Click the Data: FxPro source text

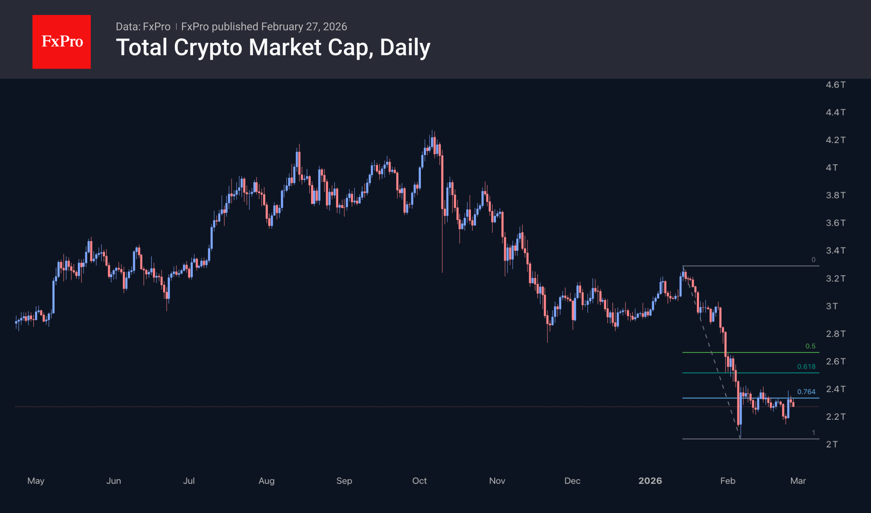143,27
